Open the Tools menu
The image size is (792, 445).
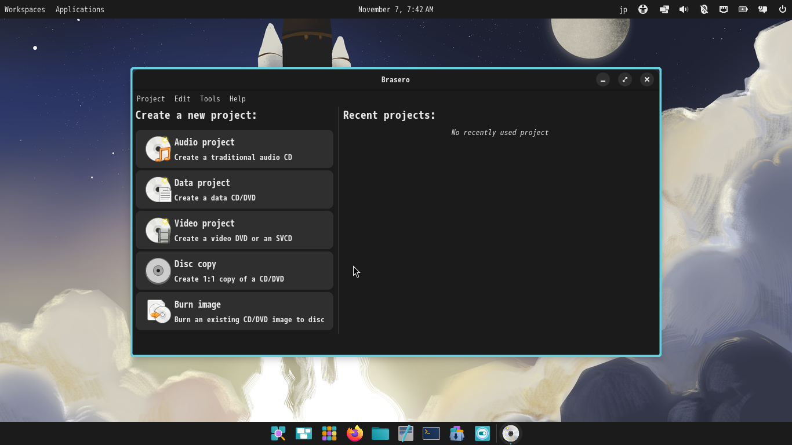point(210,99)
